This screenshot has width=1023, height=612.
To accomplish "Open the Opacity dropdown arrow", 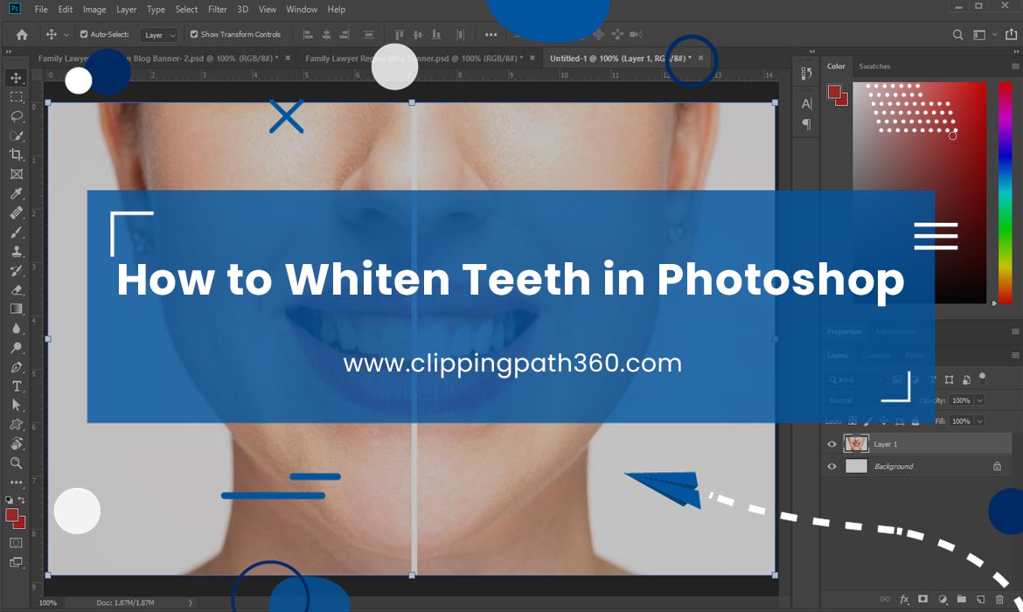I will tap(980, 400).
